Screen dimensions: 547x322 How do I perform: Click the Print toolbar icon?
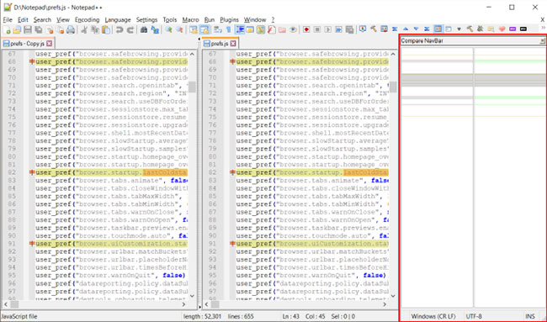click(x=71, y=29)
